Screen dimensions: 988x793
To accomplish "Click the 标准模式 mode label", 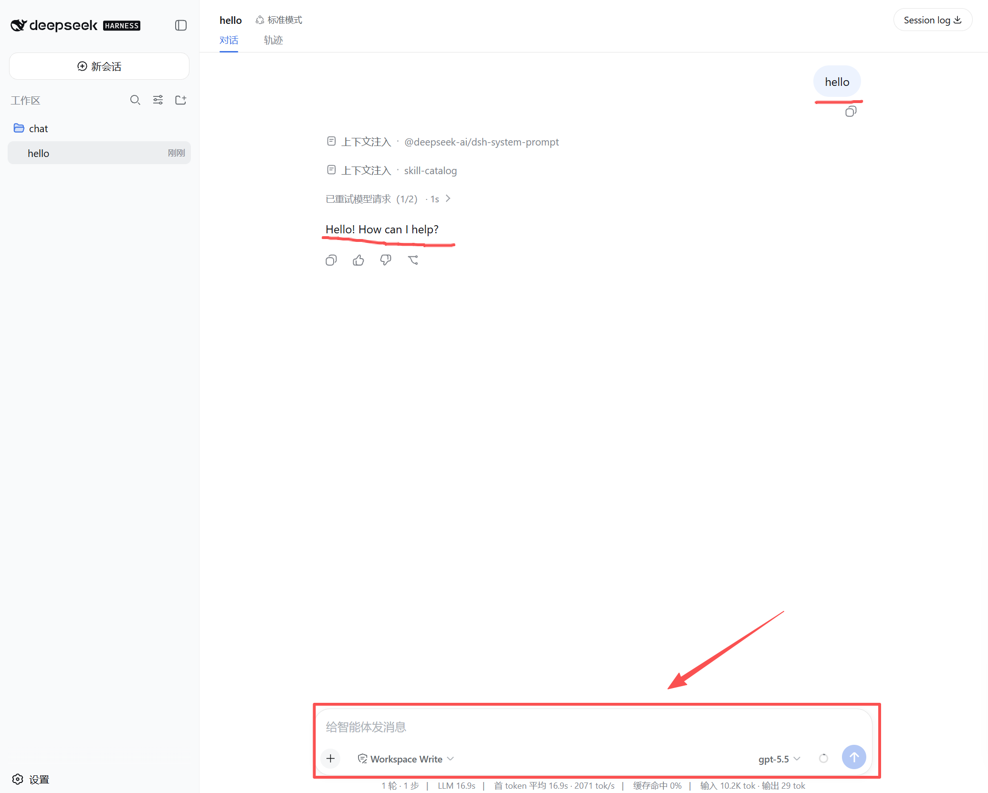I will pos(279,20).
